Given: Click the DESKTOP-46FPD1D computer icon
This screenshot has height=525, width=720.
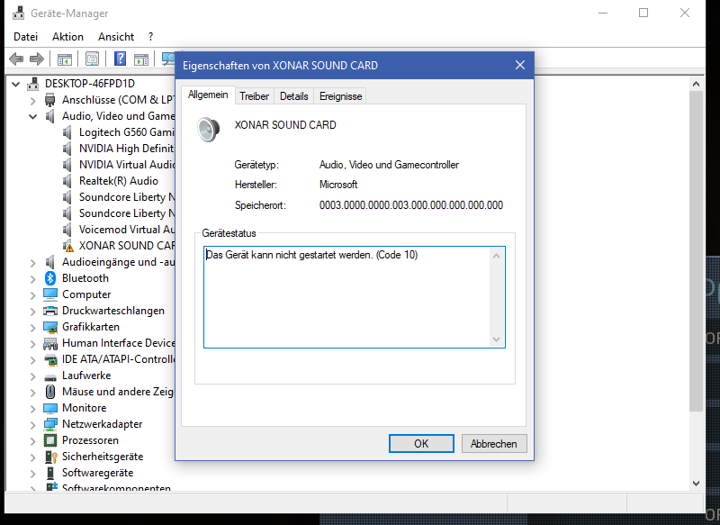Looking at the screenshot, I should tap(32, 84).
